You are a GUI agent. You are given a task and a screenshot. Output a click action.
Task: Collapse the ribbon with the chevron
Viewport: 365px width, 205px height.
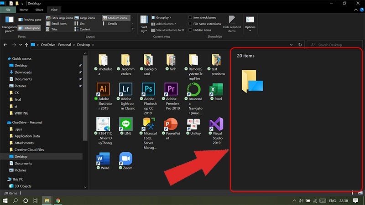[x=356, y=10]
